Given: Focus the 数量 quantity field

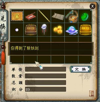Looking at the screenshot, I should click(x=46, y=76).
